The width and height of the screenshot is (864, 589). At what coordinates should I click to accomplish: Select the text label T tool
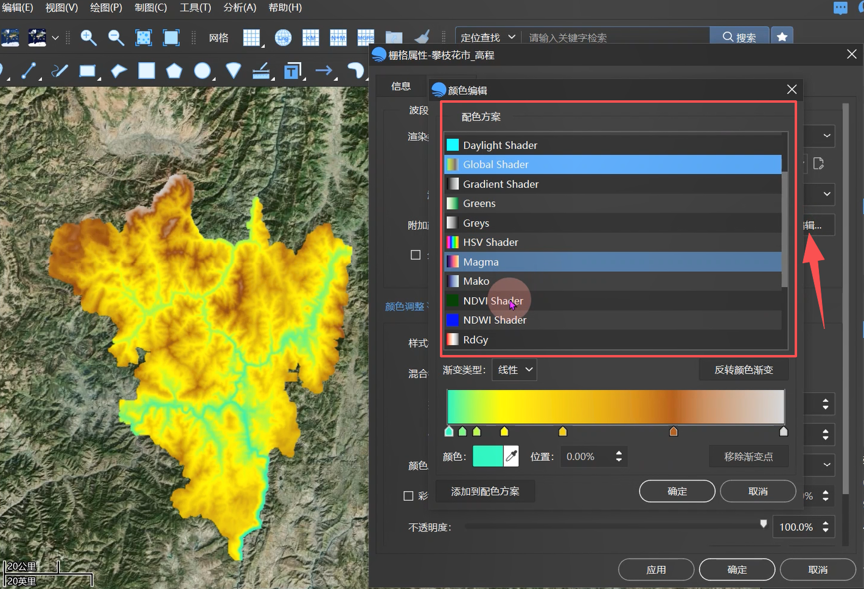coord(293,71)
